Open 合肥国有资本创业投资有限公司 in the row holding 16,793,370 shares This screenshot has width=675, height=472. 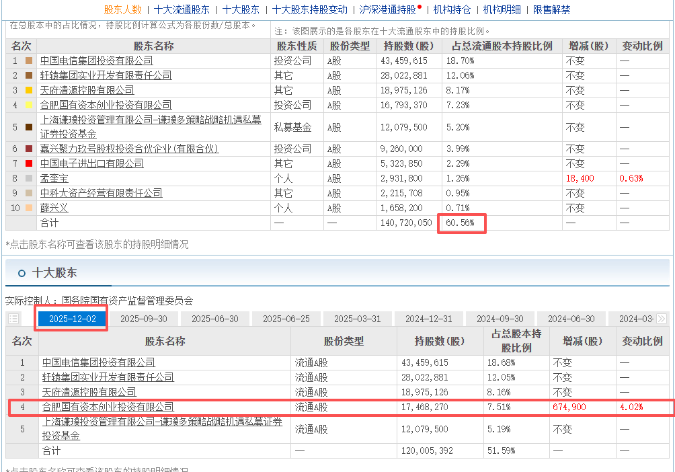click(106, 105)
